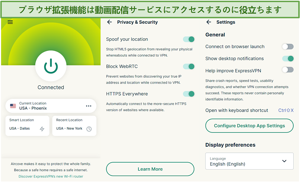Open the three-dots menu beside Current Location
Viewport: 300px width, 186px height.
coord(89,106)
